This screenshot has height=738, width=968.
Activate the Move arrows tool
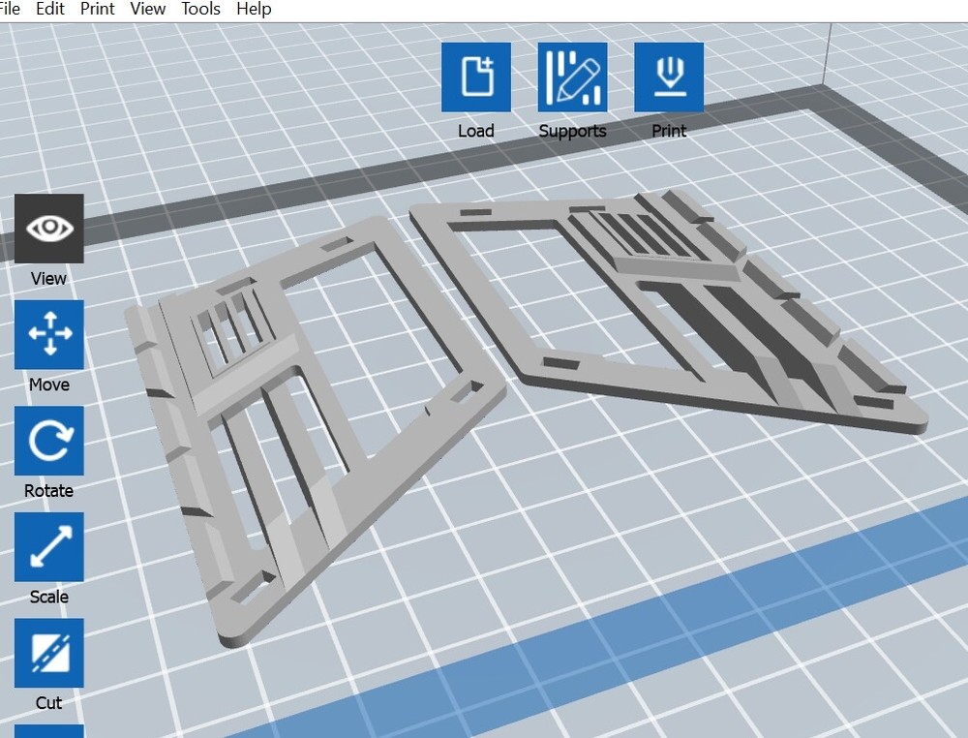click(49, 335)
